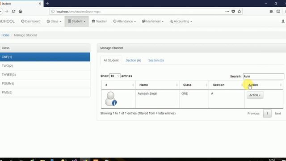Sort table by the Name column
This screenshot has width=286, height=161.
pyautogui.click(x=157, y=85)
